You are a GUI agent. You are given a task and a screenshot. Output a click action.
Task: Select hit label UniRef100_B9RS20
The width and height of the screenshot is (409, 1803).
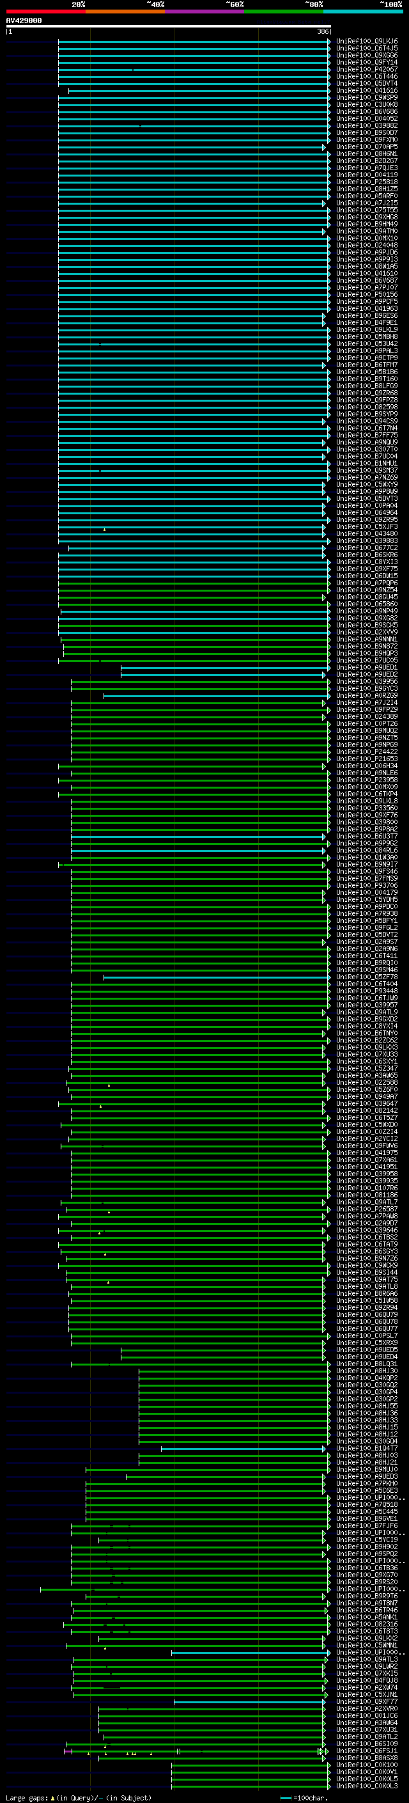click(367, 1582)
